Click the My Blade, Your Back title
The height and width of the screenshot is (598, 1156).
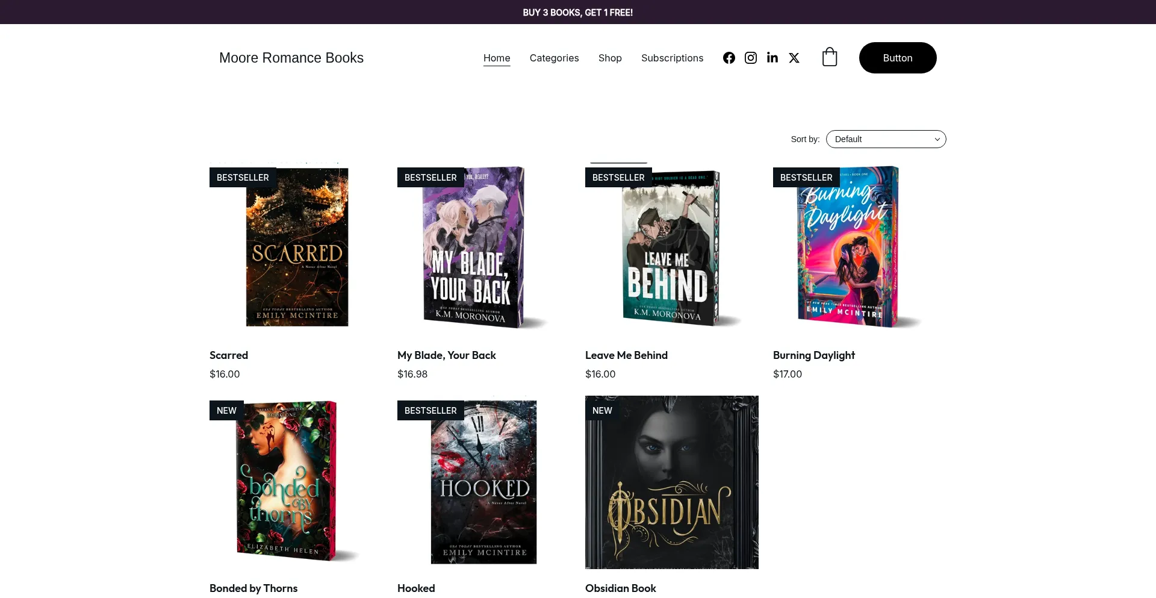pos(447,355)
